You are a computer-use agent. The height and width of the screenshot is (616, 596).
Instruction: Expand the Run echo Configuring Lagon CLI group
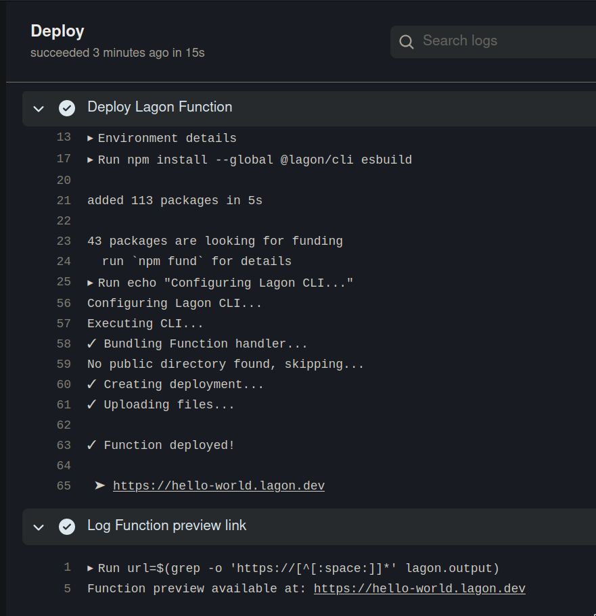point(90,283)
